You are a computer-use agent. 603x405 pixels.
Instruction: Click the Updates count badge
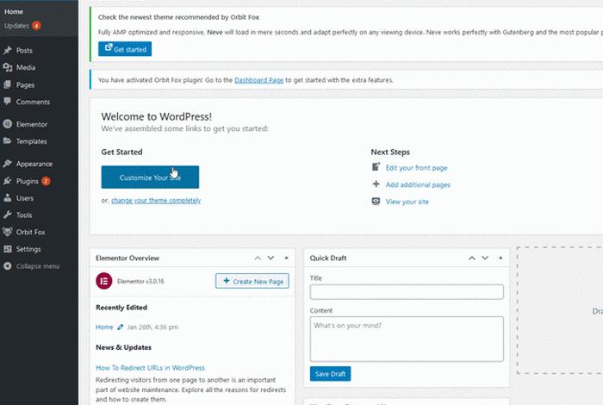(x=36, y=26)
